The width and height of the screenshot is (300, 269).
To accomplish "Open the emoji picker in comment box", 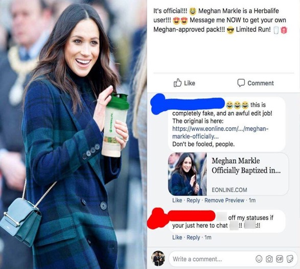I will 259,259.
